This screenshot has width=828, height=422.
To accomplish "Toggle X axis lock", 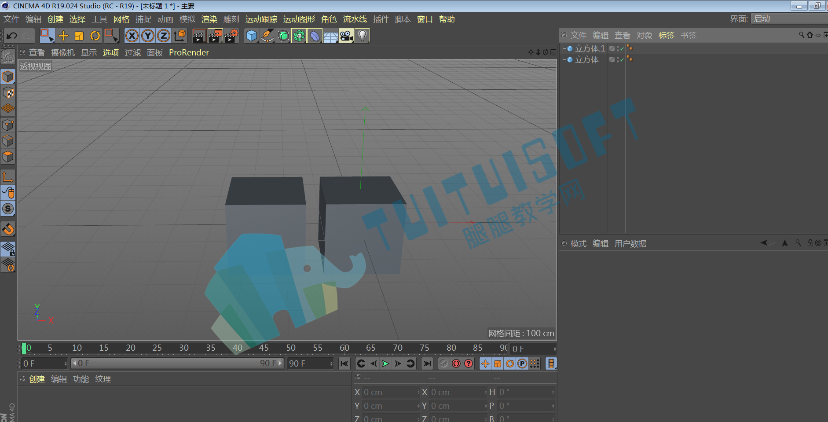I will click(132, 36).
